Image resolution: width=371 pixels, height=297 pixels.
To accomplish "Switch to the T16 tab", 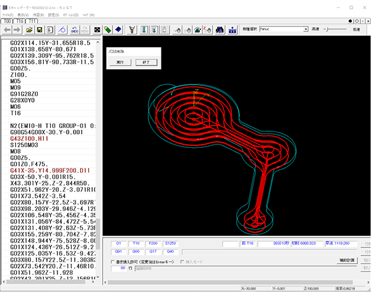I will click(x=20, y=21).
